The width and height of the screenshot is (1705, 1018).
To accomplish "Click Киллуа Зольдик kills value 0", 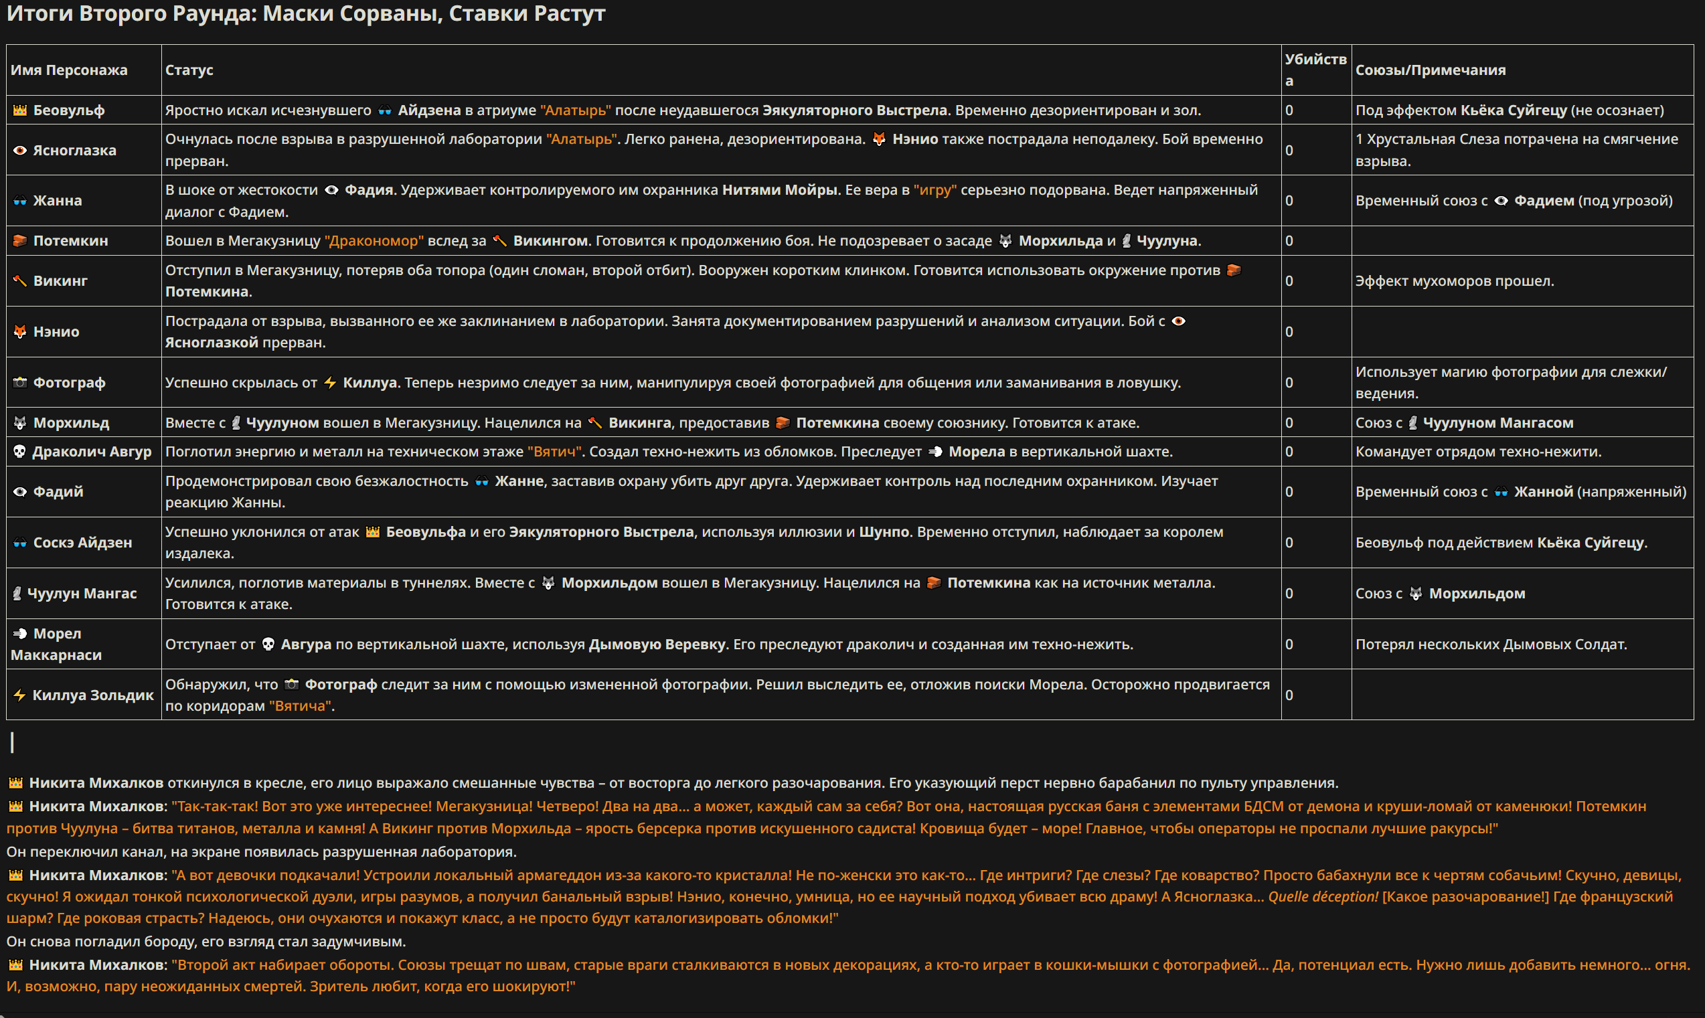I will [x=1289, y=695].
